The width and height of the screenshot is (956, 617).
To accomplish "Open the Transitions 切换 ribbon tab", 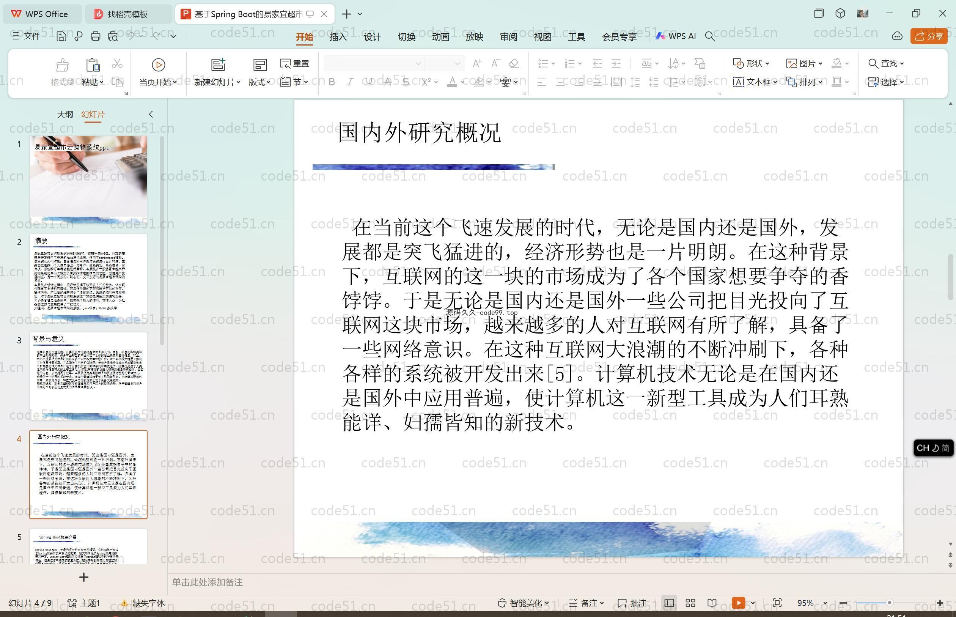I will click(x=407, y=37).
